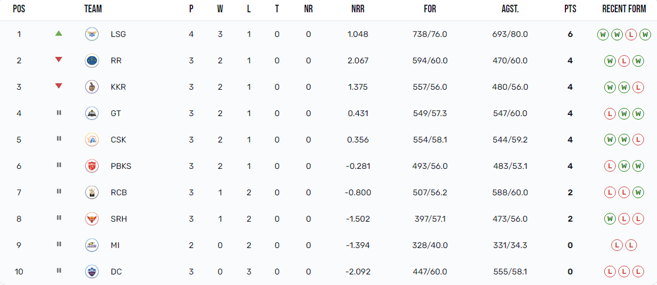Click the GT team logo

coord(92,113)
